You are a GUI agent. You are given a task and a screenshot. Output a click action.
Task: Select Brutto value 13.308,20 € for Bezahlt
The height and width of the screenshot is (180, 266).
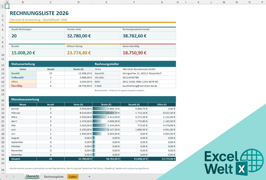click(x=78, y=73)
